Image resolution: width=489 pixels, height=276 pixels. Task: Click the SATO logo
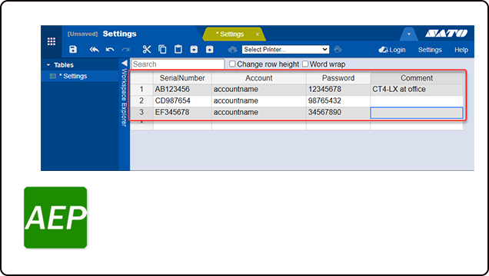[x=447, y=33]
